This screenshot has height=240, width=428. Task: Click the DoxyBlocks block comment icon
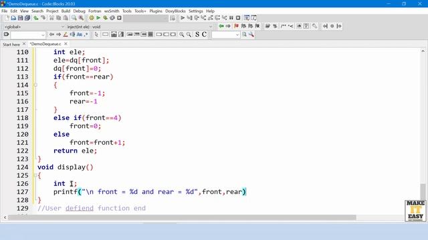pyautogui.click(x=284, y=26)
